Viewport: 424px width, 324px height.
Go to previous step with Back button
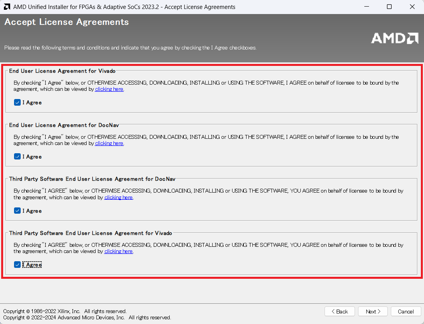point(340,311)
